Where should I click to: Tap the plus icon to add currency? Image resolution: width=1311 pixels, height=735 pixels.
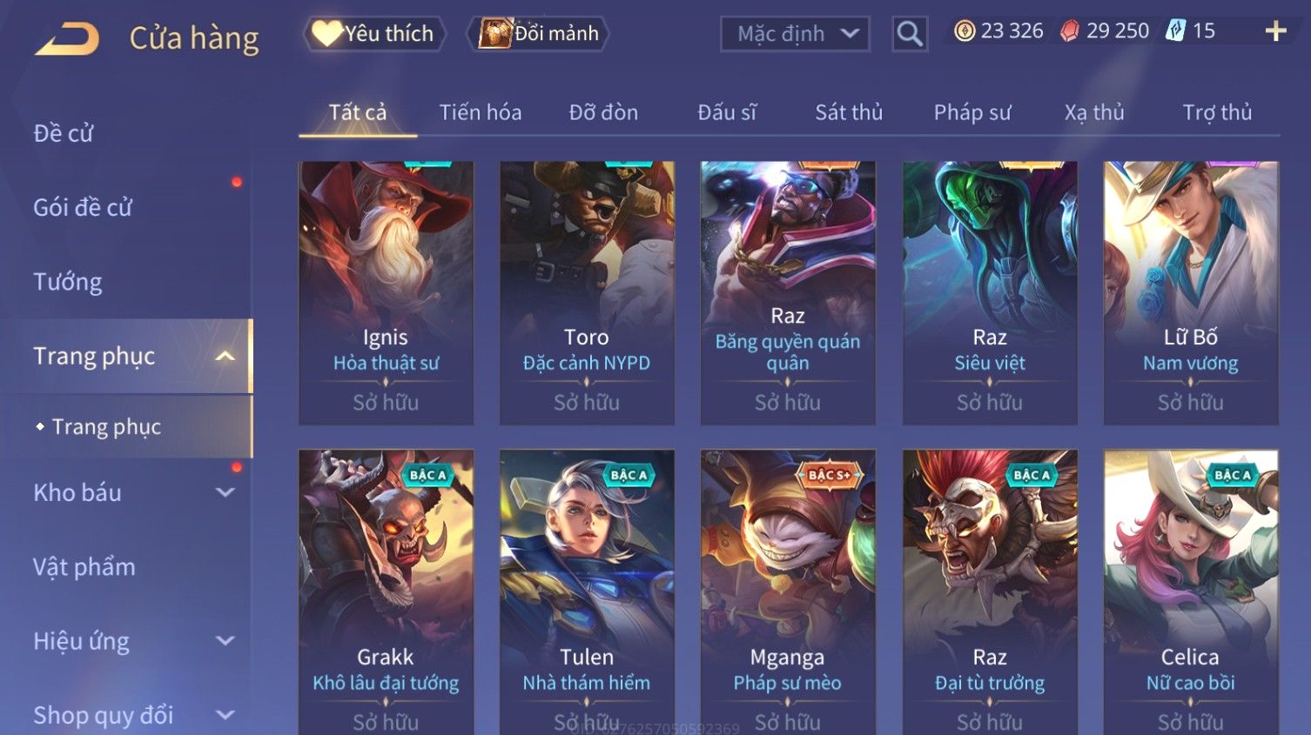pyautogui.click(x=1275, y=31)
